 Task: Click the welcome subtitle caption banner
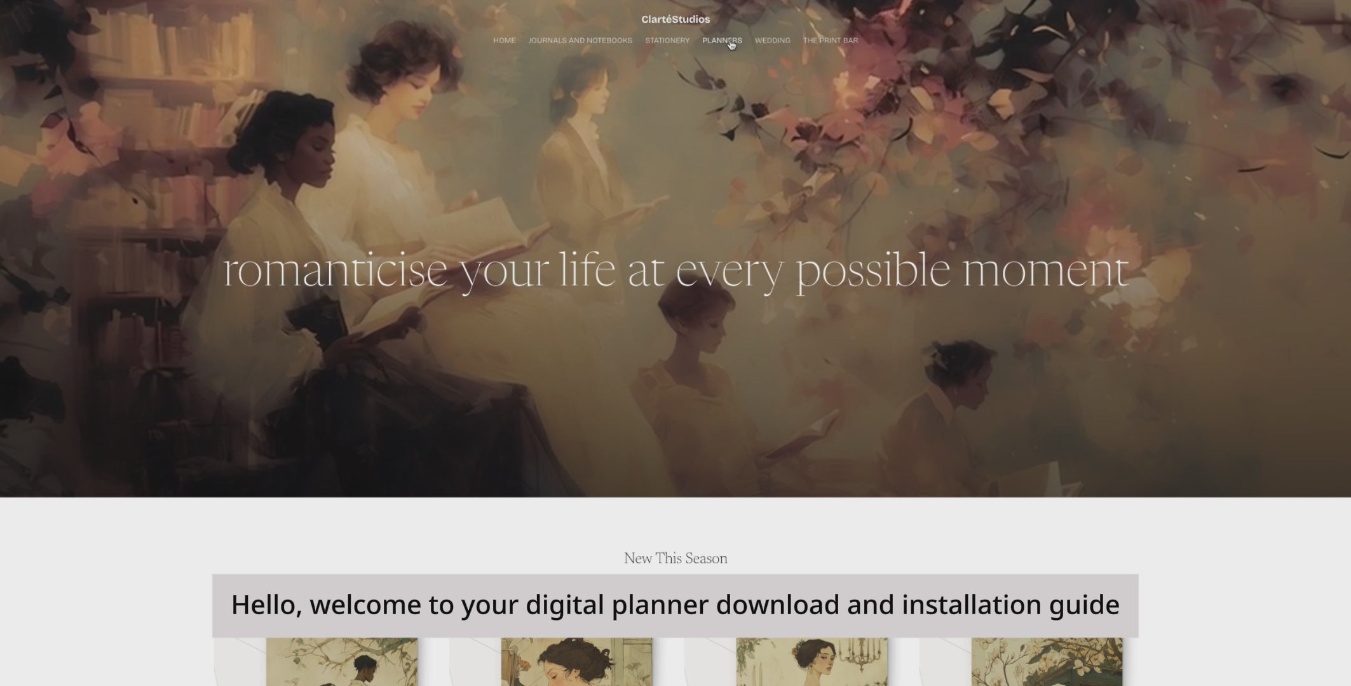click(675, 605)
